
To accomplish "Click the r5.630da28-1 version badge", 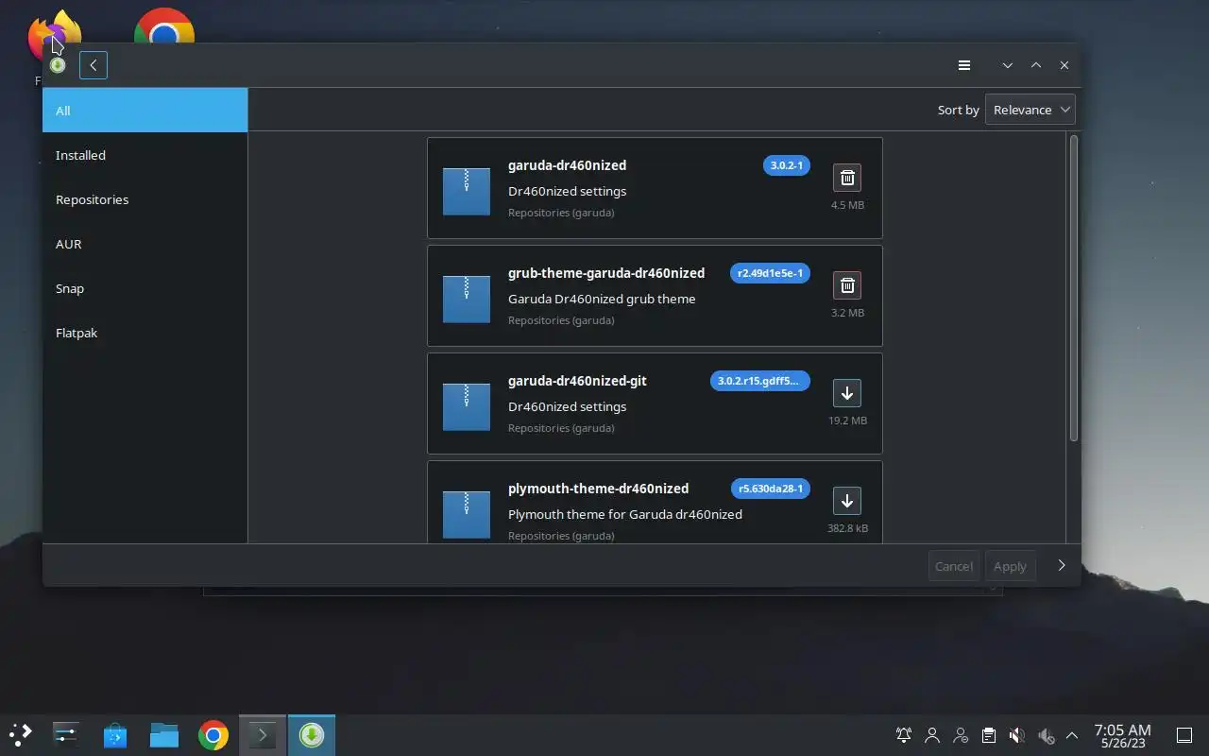I will [771, 489].
